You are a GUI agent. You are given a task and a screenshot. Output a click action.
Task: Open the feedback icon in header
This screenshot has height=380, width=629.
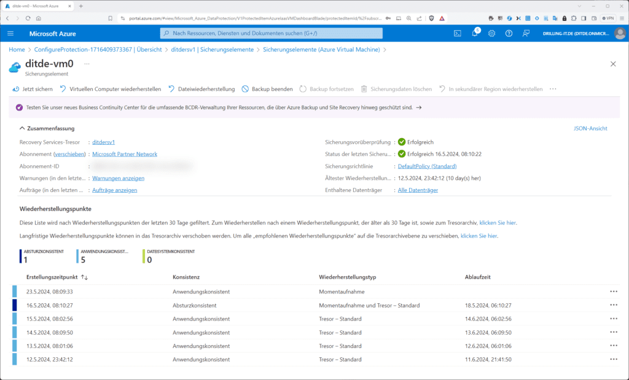[x=526, y=33]
